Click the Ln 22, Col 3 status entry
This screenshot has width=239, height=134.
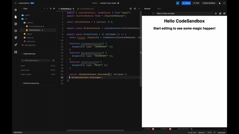[192, 133]
